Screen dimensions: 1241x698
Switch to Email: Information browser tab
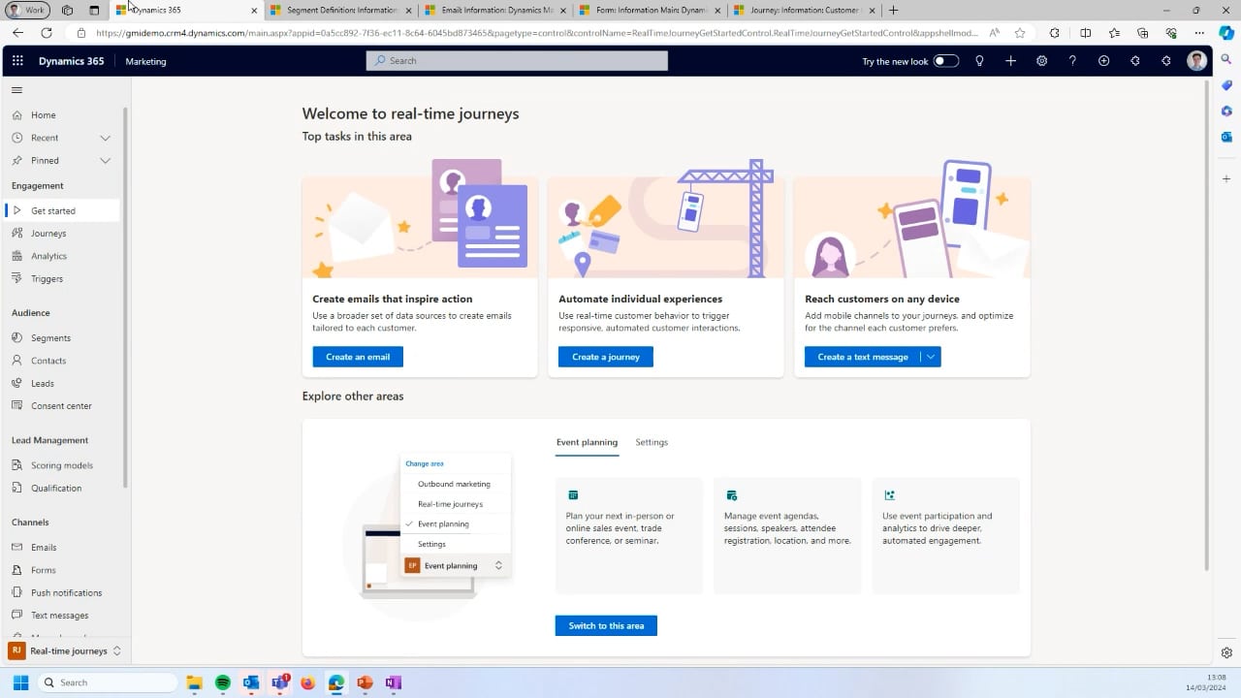point(494,10)
